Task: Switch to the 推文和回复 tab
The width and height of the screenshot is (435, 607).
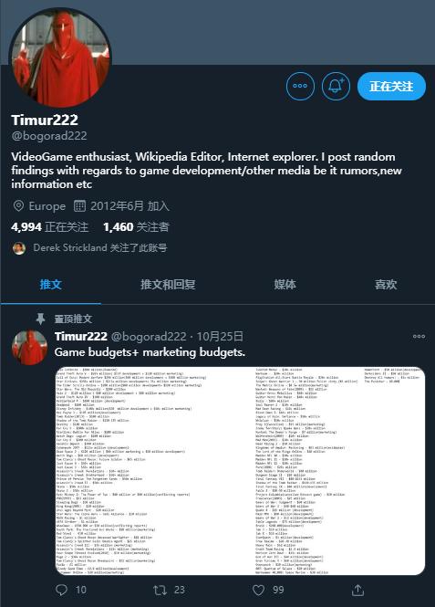Action: [x=168, y=285]
